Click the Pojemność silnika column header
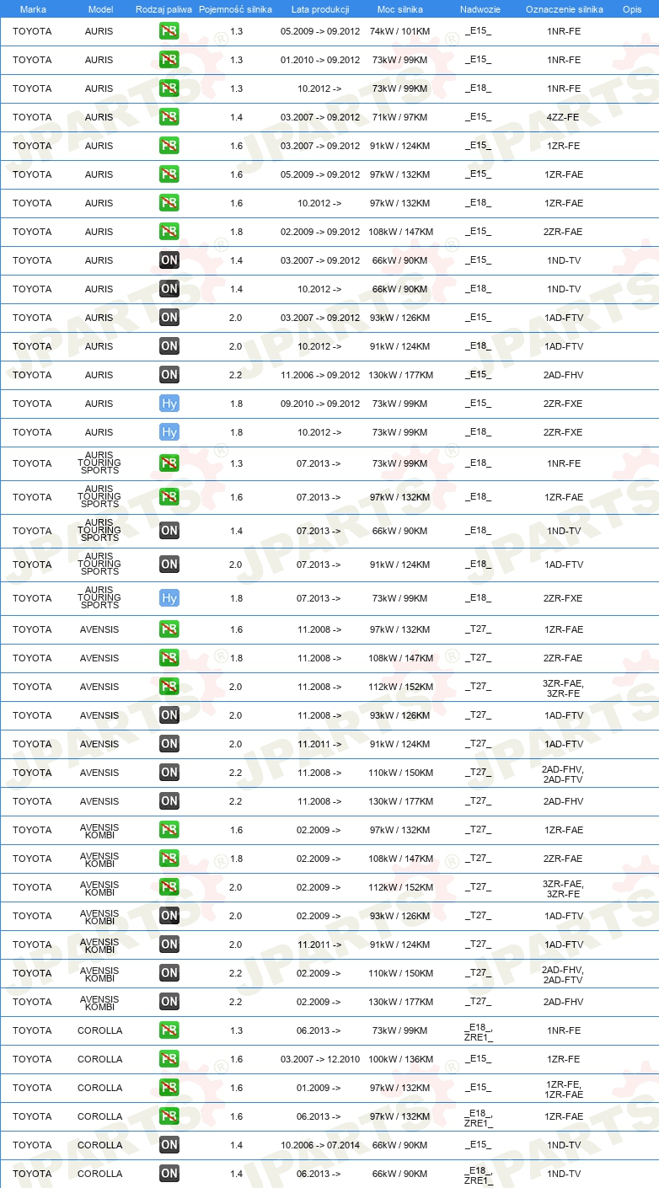 click(x=236, y=9)
